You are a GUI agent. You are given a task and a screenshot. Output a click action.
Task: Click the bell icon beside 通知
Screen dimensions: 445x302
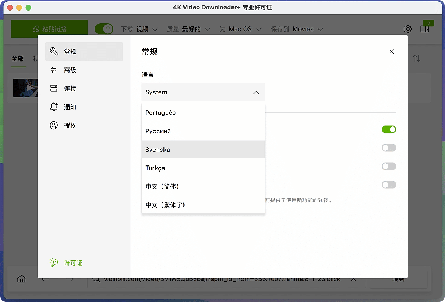coord(54,107)
